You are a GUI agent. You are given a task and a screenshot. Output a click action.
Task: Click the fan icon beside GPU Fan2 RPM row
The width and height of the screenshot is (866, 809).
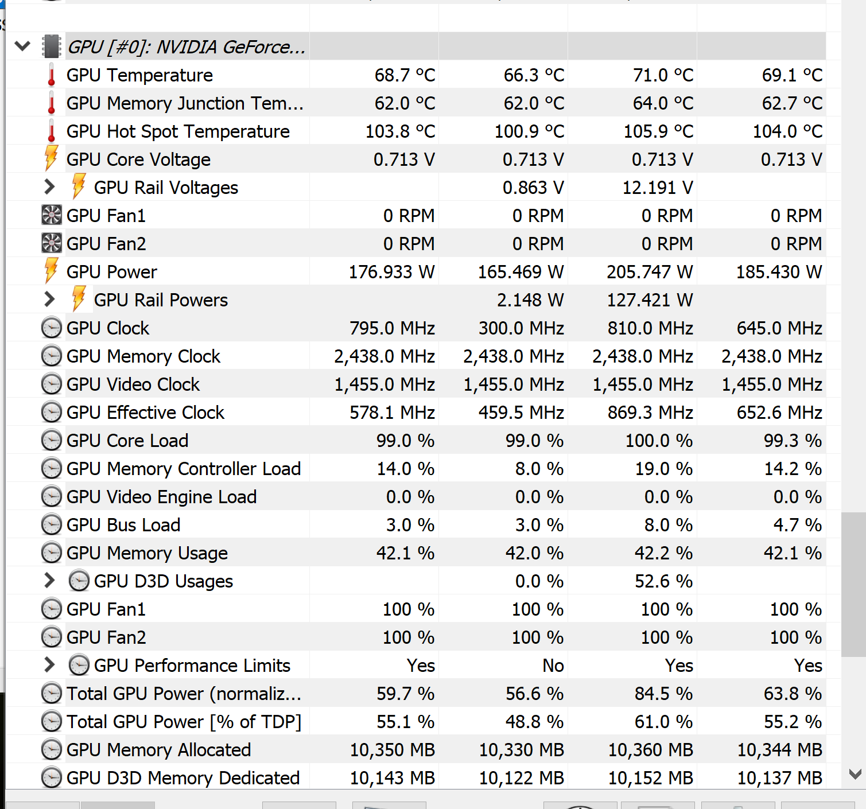(52, 243)
